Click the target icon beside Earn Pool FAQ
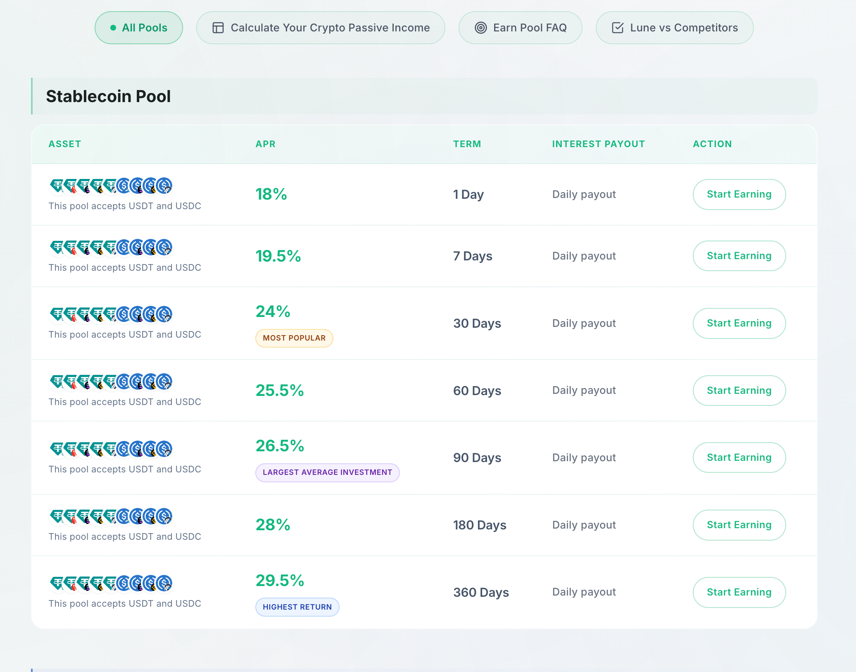856x672 pixels. pyautogui.click(x=481, y=28)
